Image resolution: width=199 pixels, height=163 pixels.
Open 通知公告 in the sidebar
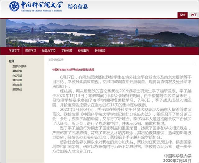coord(17,71)
